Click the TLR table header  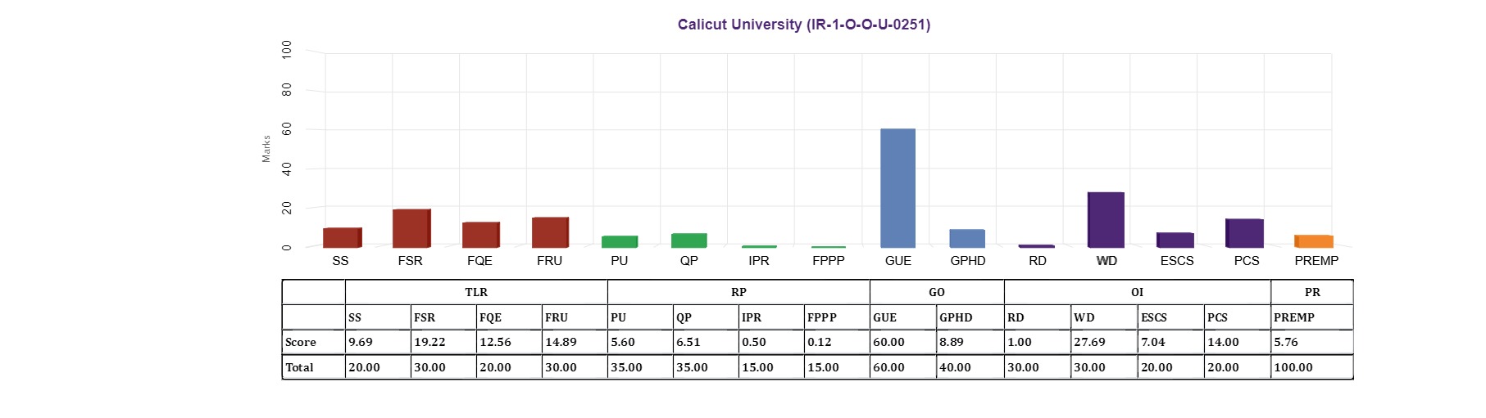(476, 292)
